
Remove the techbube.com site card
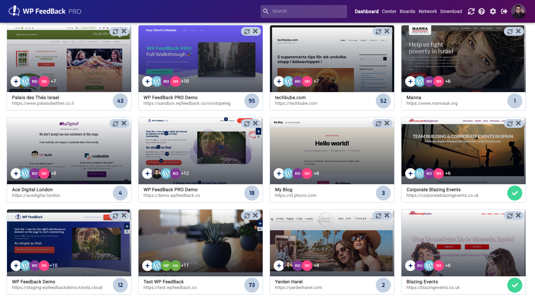[387, 31]
